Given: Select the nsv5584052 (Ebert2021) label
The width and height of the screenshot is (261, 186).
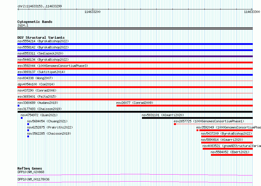Looking at the screenshot, I should [230, 152].
